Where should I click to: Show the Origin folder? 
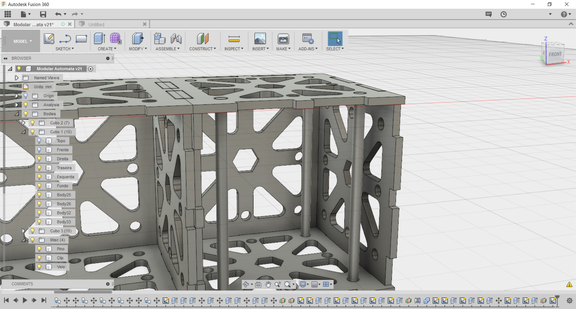point(26,96)
